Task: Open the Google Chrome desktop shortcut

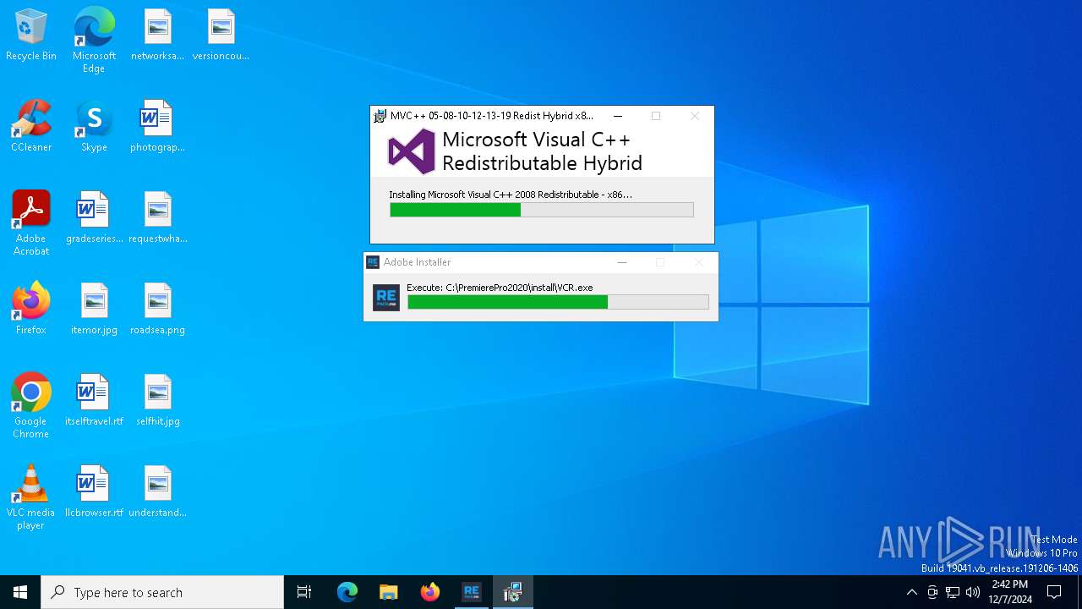Action: [31, 406]
